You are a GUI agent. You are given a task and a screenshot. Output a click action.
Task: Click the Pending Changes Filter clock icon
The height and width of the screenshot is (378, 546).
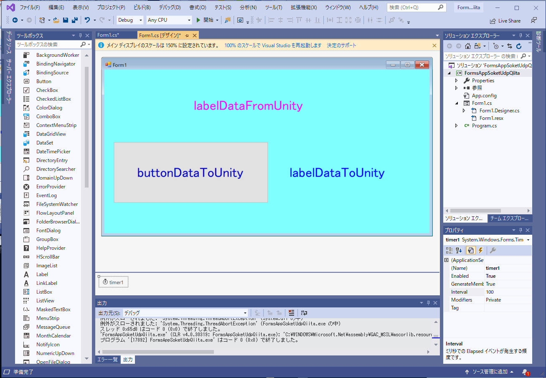pos(495,46)
